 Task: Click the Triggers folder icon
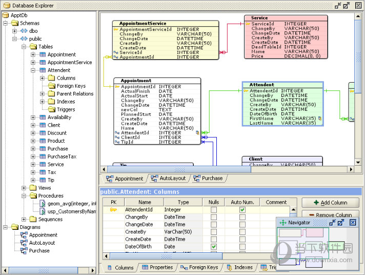(52, 109)
